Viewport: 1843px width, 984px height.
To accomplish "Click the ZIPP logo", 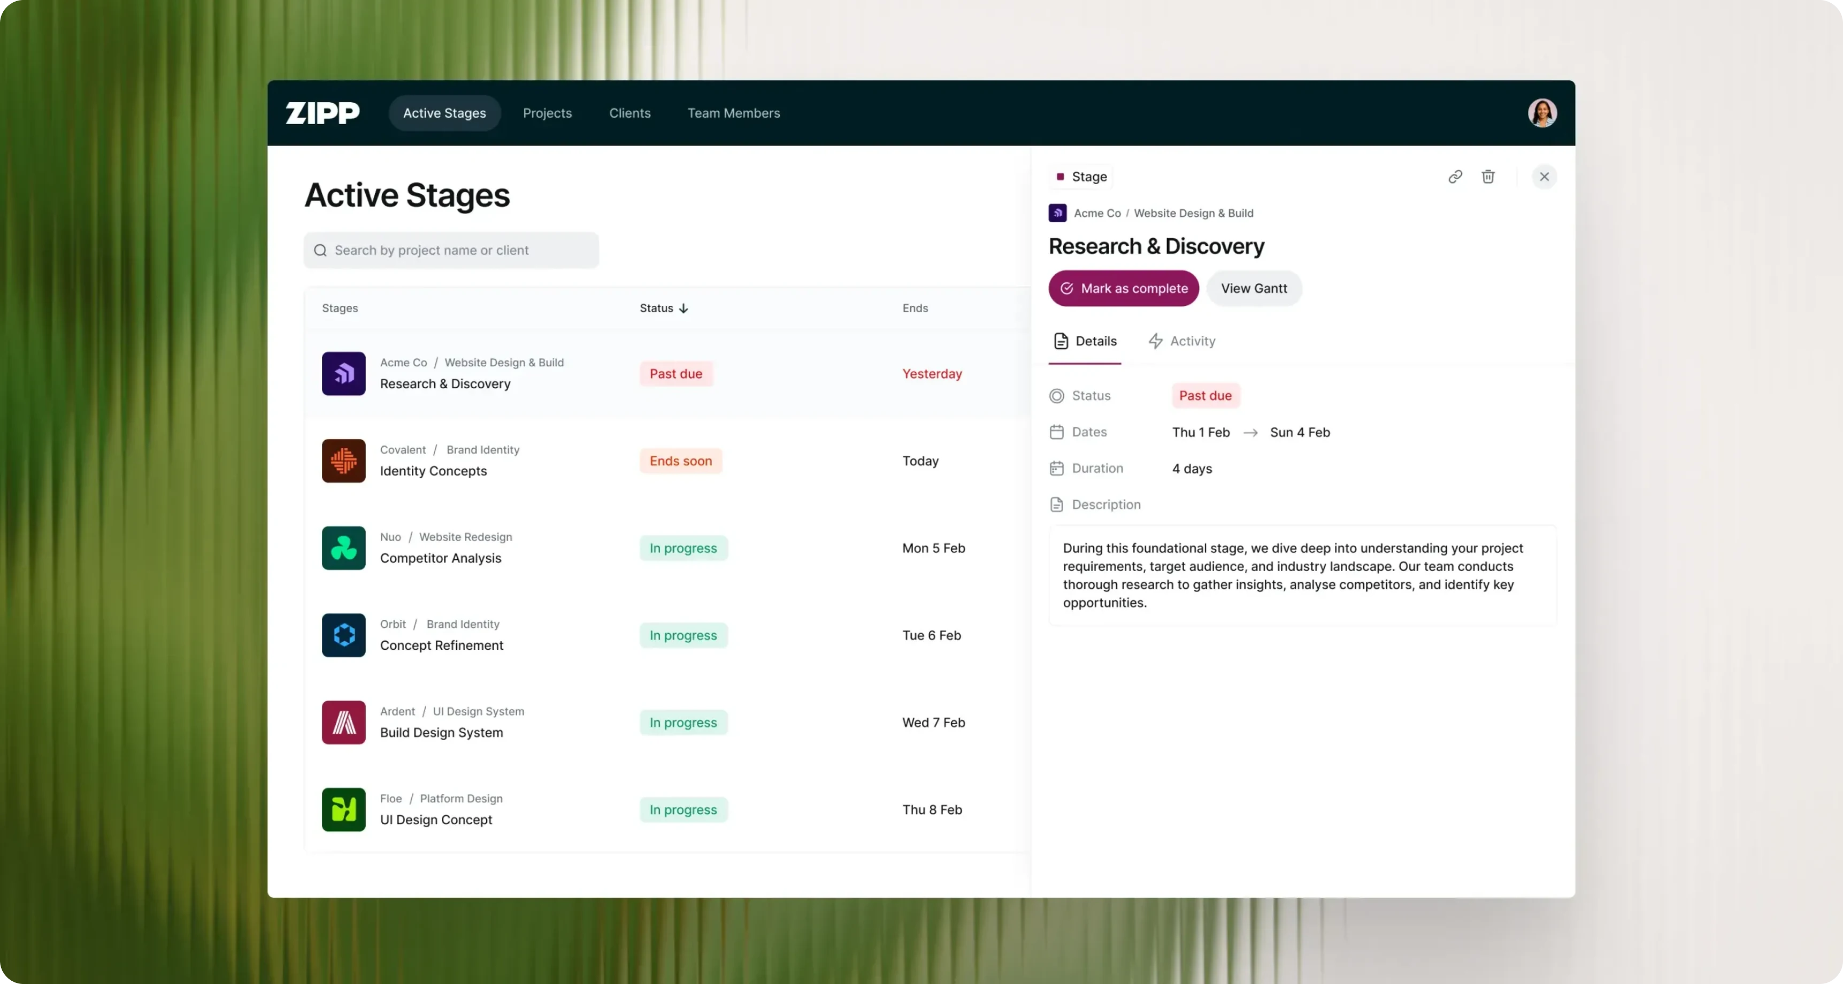I will click(x=322, y=113).
